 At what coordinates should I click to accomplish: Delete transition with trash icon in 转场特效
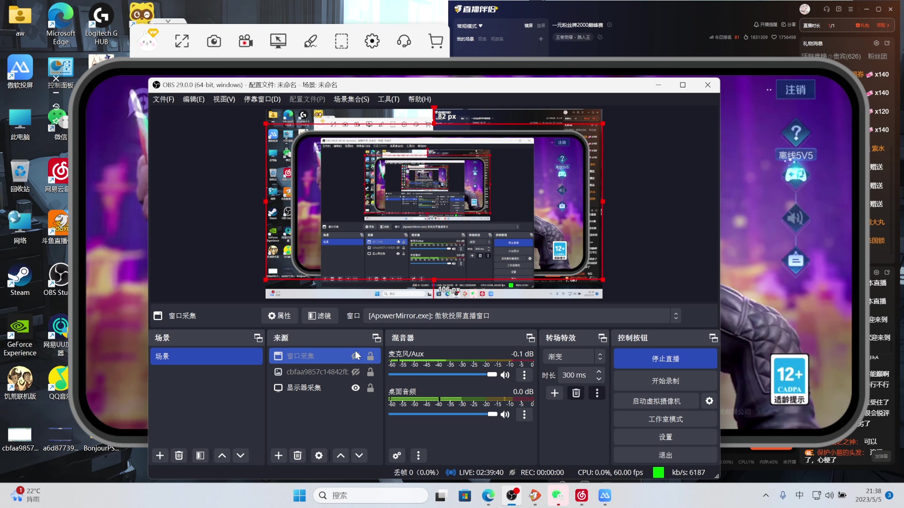(x=576, y=393)
